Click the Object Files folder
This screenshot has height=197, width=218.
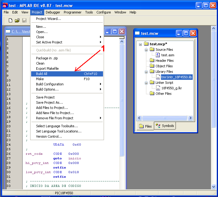click(x=164, y=66)
